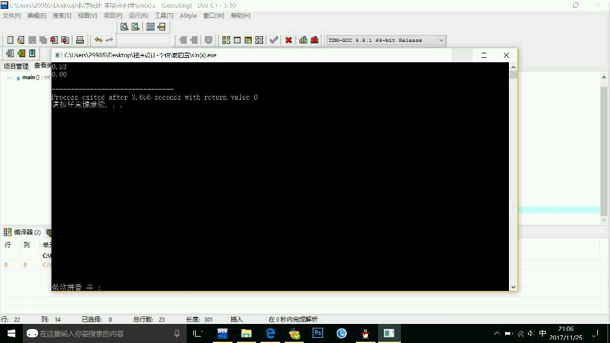Click the console scrollbar down arrow

tap(513, 287)
